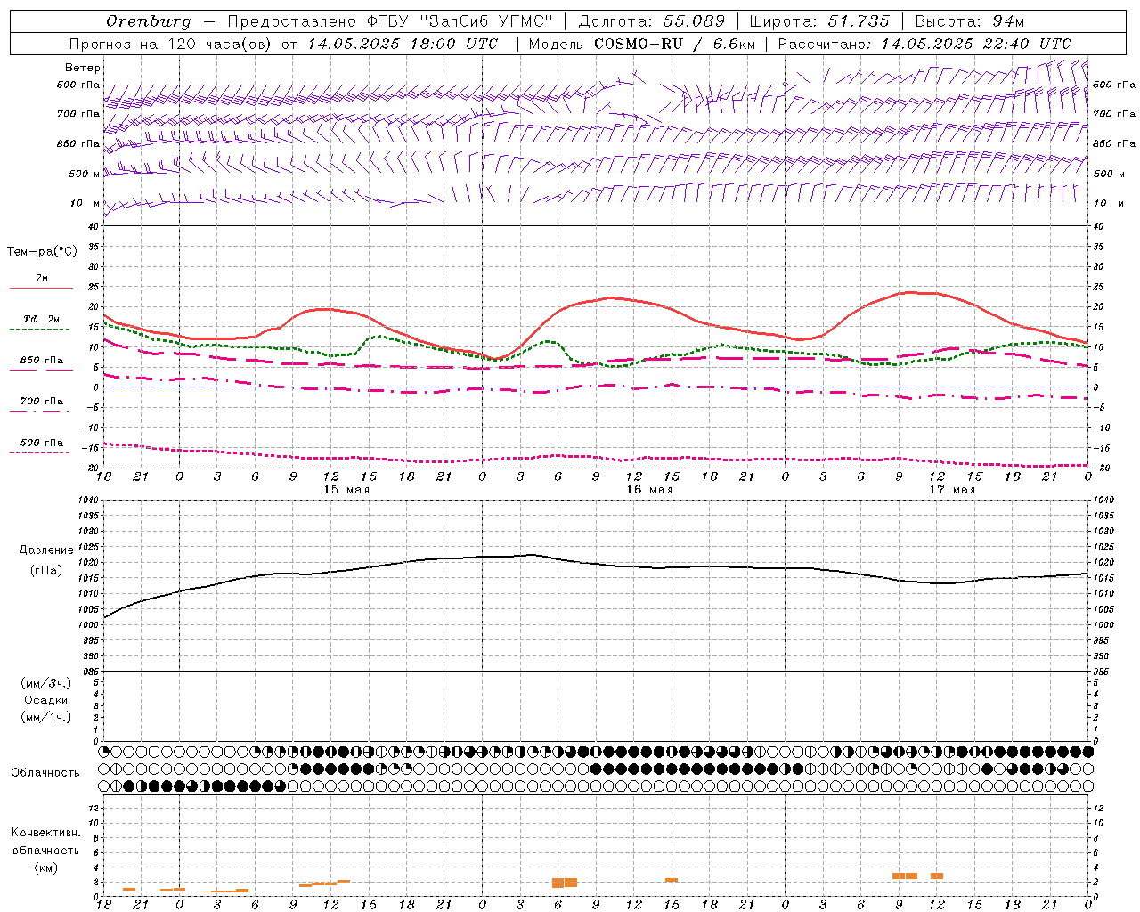Click the 850 гПа temperature legend entry

point(42,361)
